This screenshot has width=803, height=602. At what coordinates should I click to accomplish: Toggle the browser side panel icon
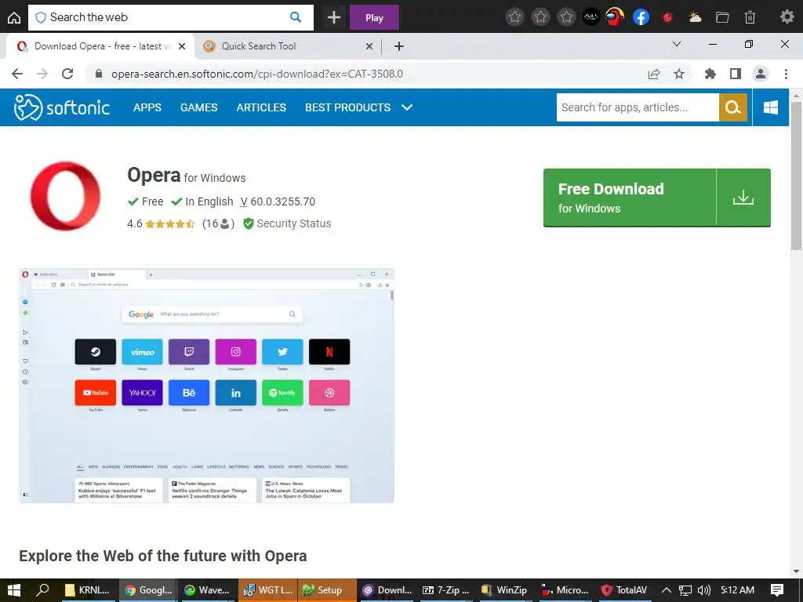tap(736, 74)
